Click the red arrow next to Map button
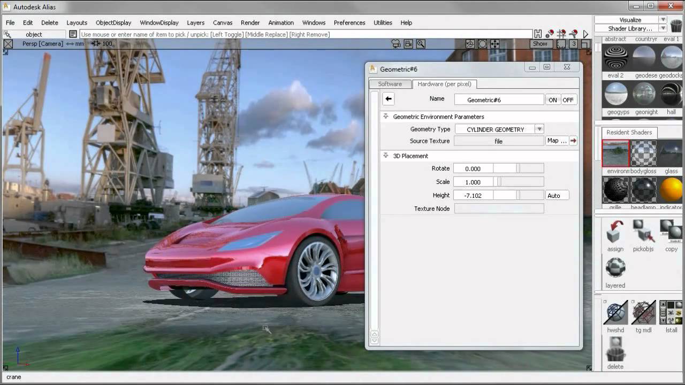The width and height of the screenshot is (685, 385). pos(573,141)
